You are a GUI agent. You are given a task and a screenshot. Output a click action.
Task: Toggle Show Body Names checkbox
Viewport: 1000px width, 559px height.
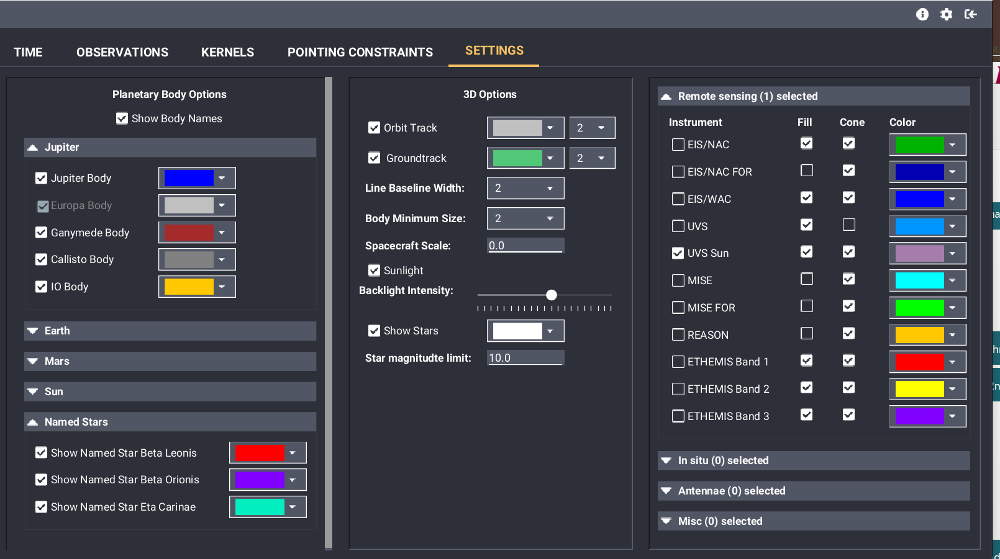[122, 119]
